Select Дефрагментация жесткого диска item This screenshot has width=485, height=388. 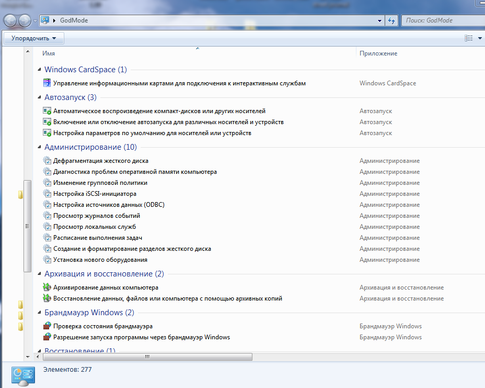click(x=101, y=161)
